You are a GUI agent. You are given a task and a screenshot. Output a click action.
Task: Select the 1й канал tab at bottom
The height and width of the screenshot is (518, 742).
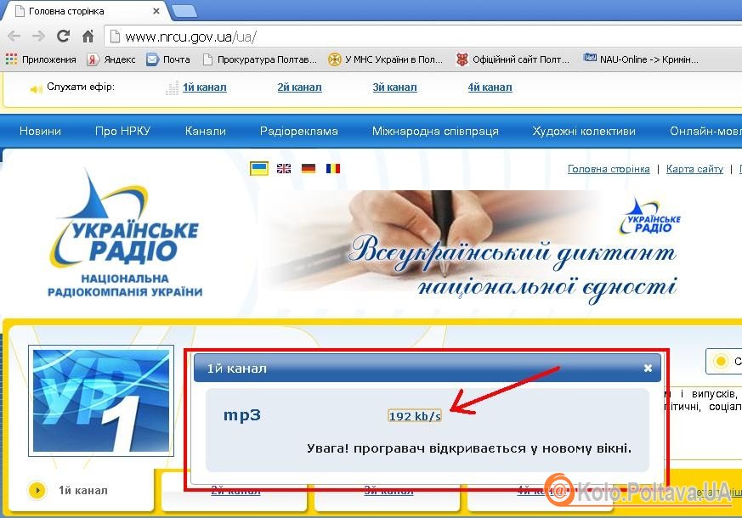coord(82,491)
